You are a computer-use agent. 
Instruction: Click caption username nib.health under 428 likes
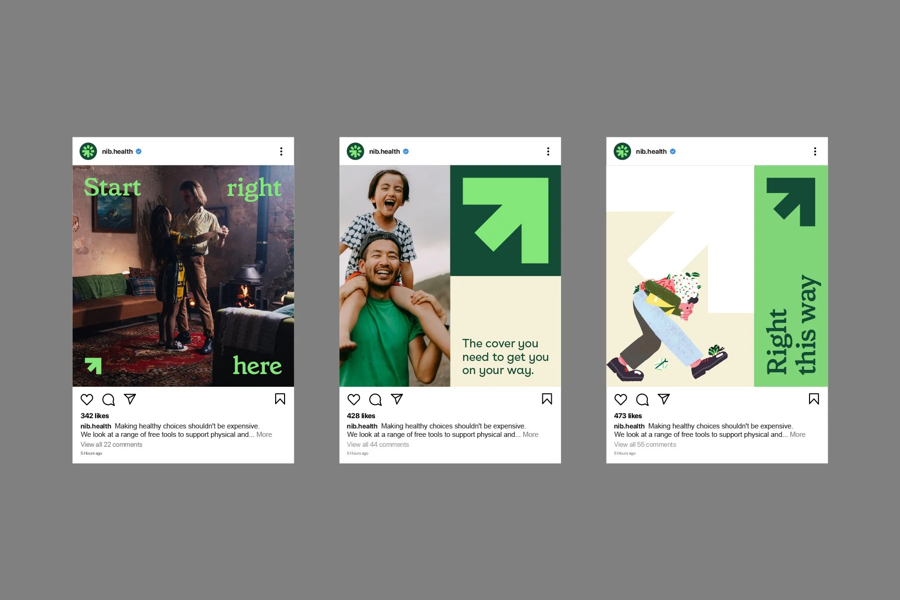tap(362, 426)
